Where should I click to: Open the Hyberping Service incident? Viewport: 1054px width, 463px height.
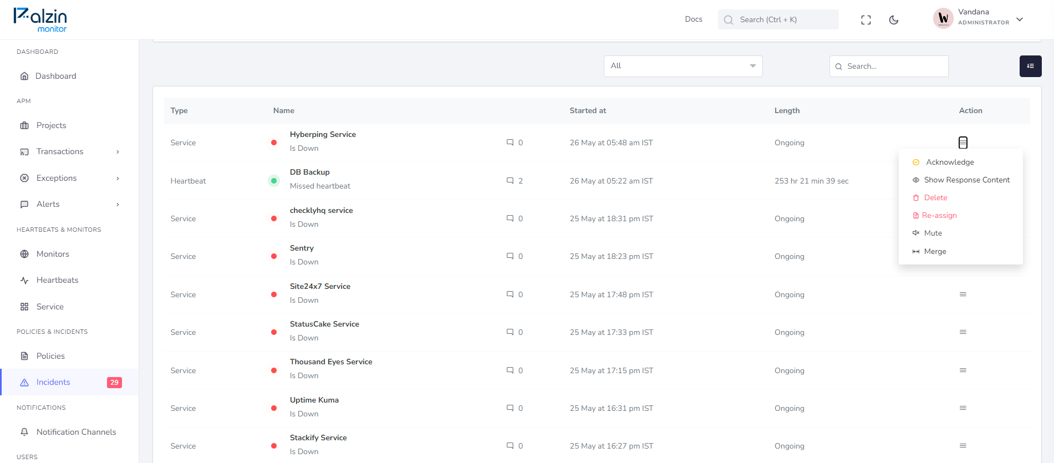[x=323, y=134]
